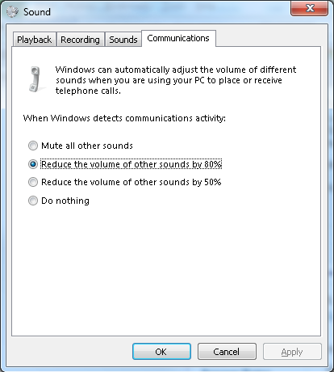Click the Sound speaker icon in title bar
Screen dimensions: 334x372
click(12, 12)
